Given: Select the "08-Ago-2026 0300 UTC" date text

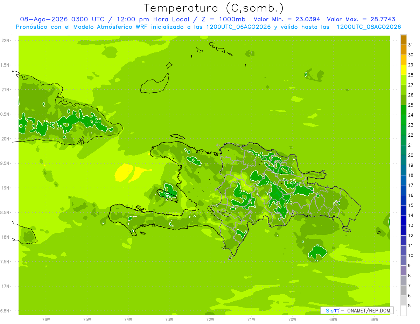Looking at the screenshot, I should point(62,20).
